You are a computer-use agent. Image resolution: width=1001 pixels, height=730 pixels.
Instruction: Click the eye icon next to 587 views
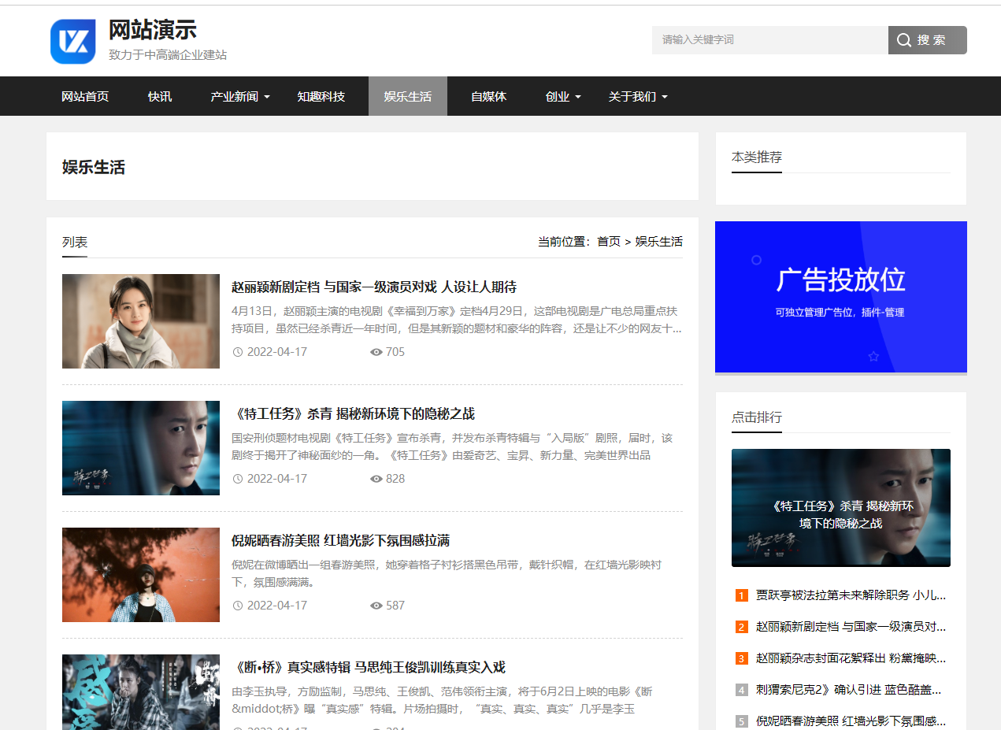point(376,606)
